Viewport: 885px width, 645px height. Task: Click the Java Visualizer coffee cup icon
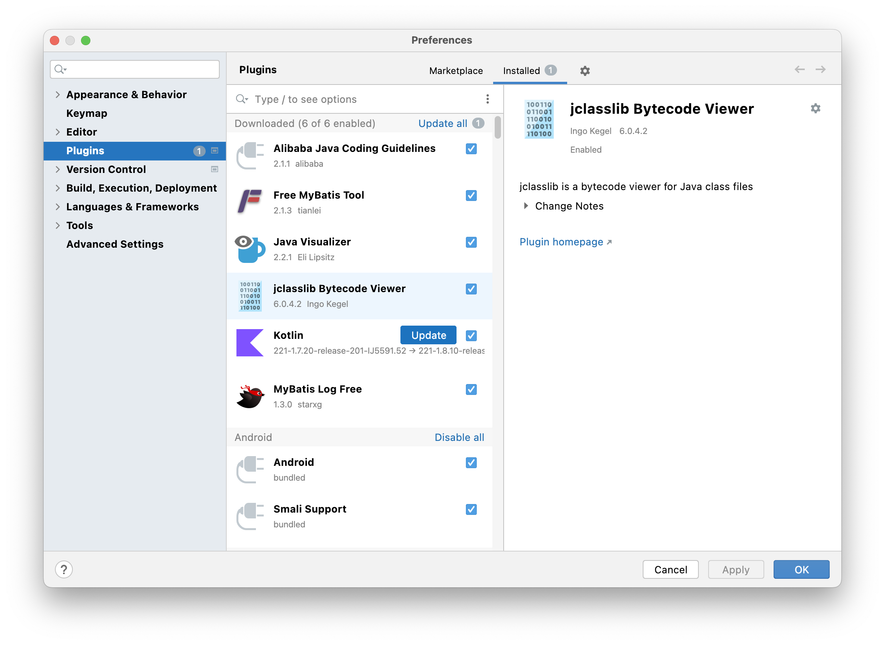[x=250, y=249]
